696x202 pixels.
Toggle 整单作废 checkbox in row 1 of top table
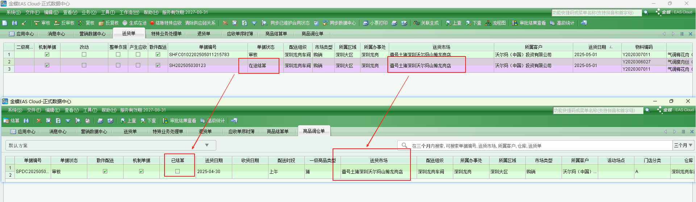pos(118,54)
